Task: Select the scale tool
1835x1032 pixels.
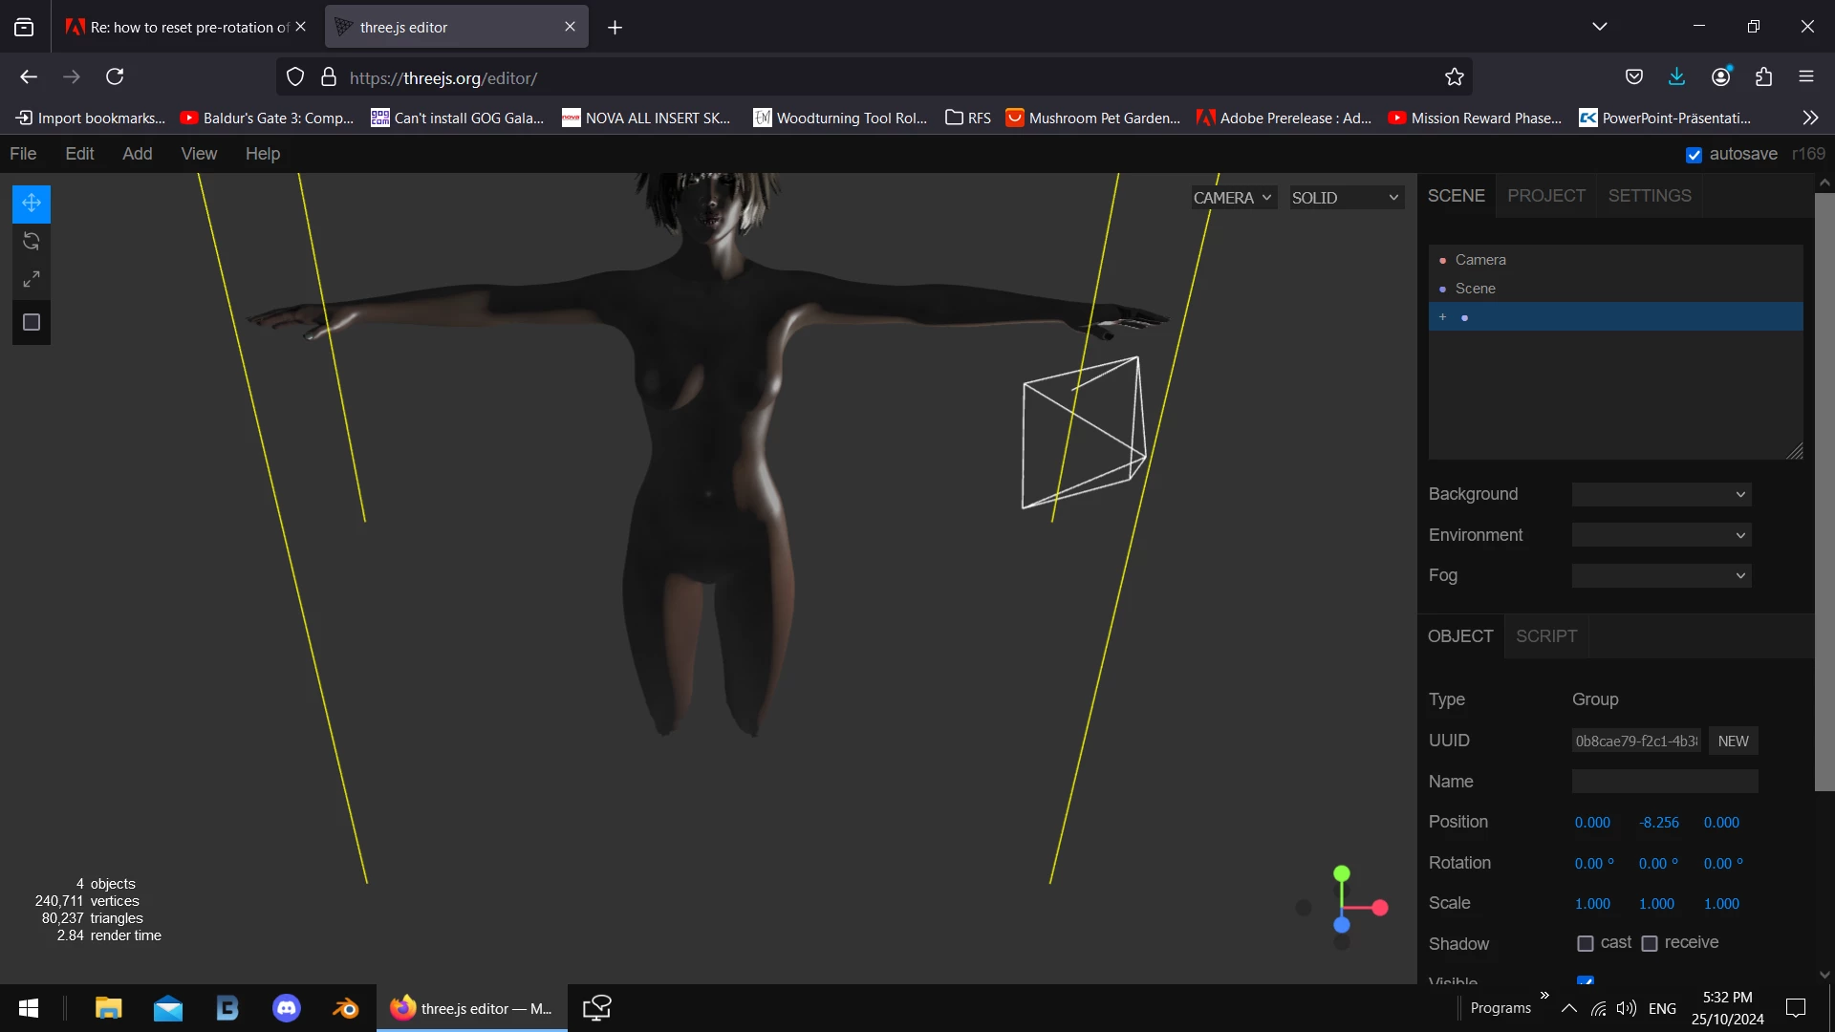Action: [x=31, y=279]
